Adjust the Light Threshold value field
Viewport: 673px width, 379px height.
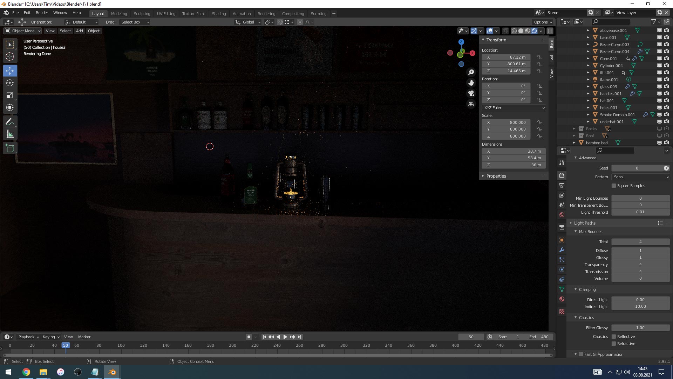click(641, 212)
